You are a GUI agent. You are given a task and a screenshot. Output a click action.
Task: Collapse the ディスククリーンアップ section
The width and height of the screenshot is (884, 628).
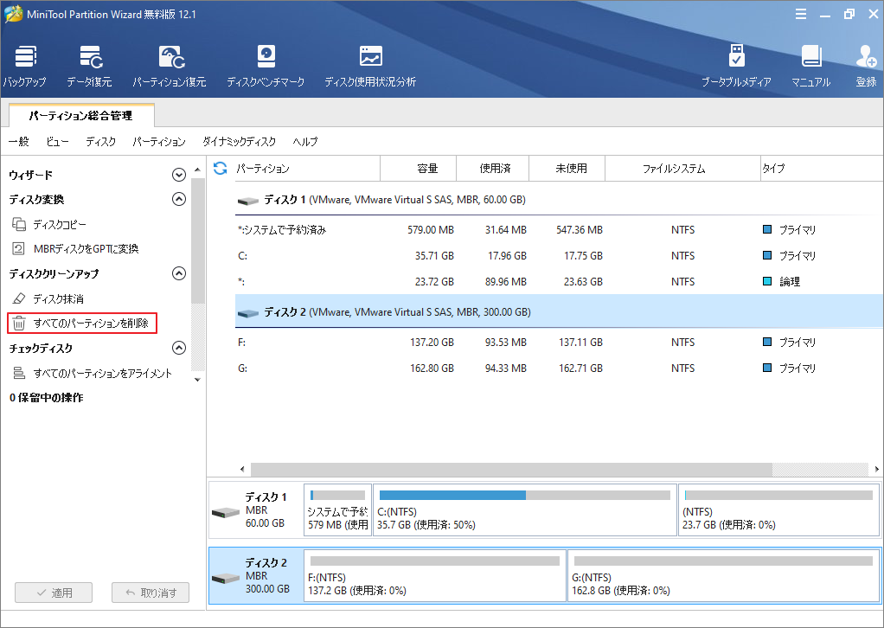pos(179,273)
